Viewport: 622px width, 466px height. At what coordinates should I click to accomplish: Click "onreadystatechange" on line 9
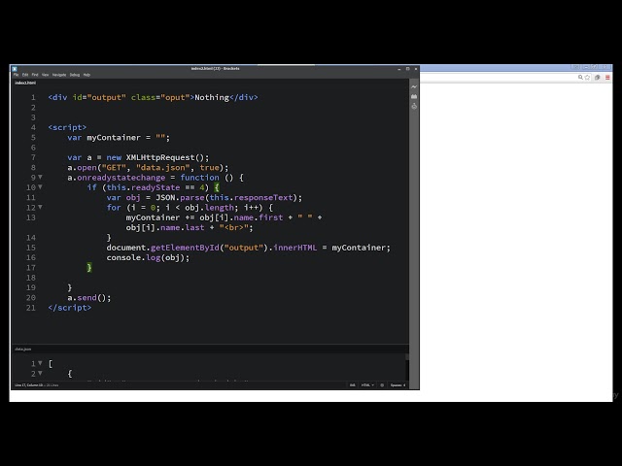click(121, 178)
